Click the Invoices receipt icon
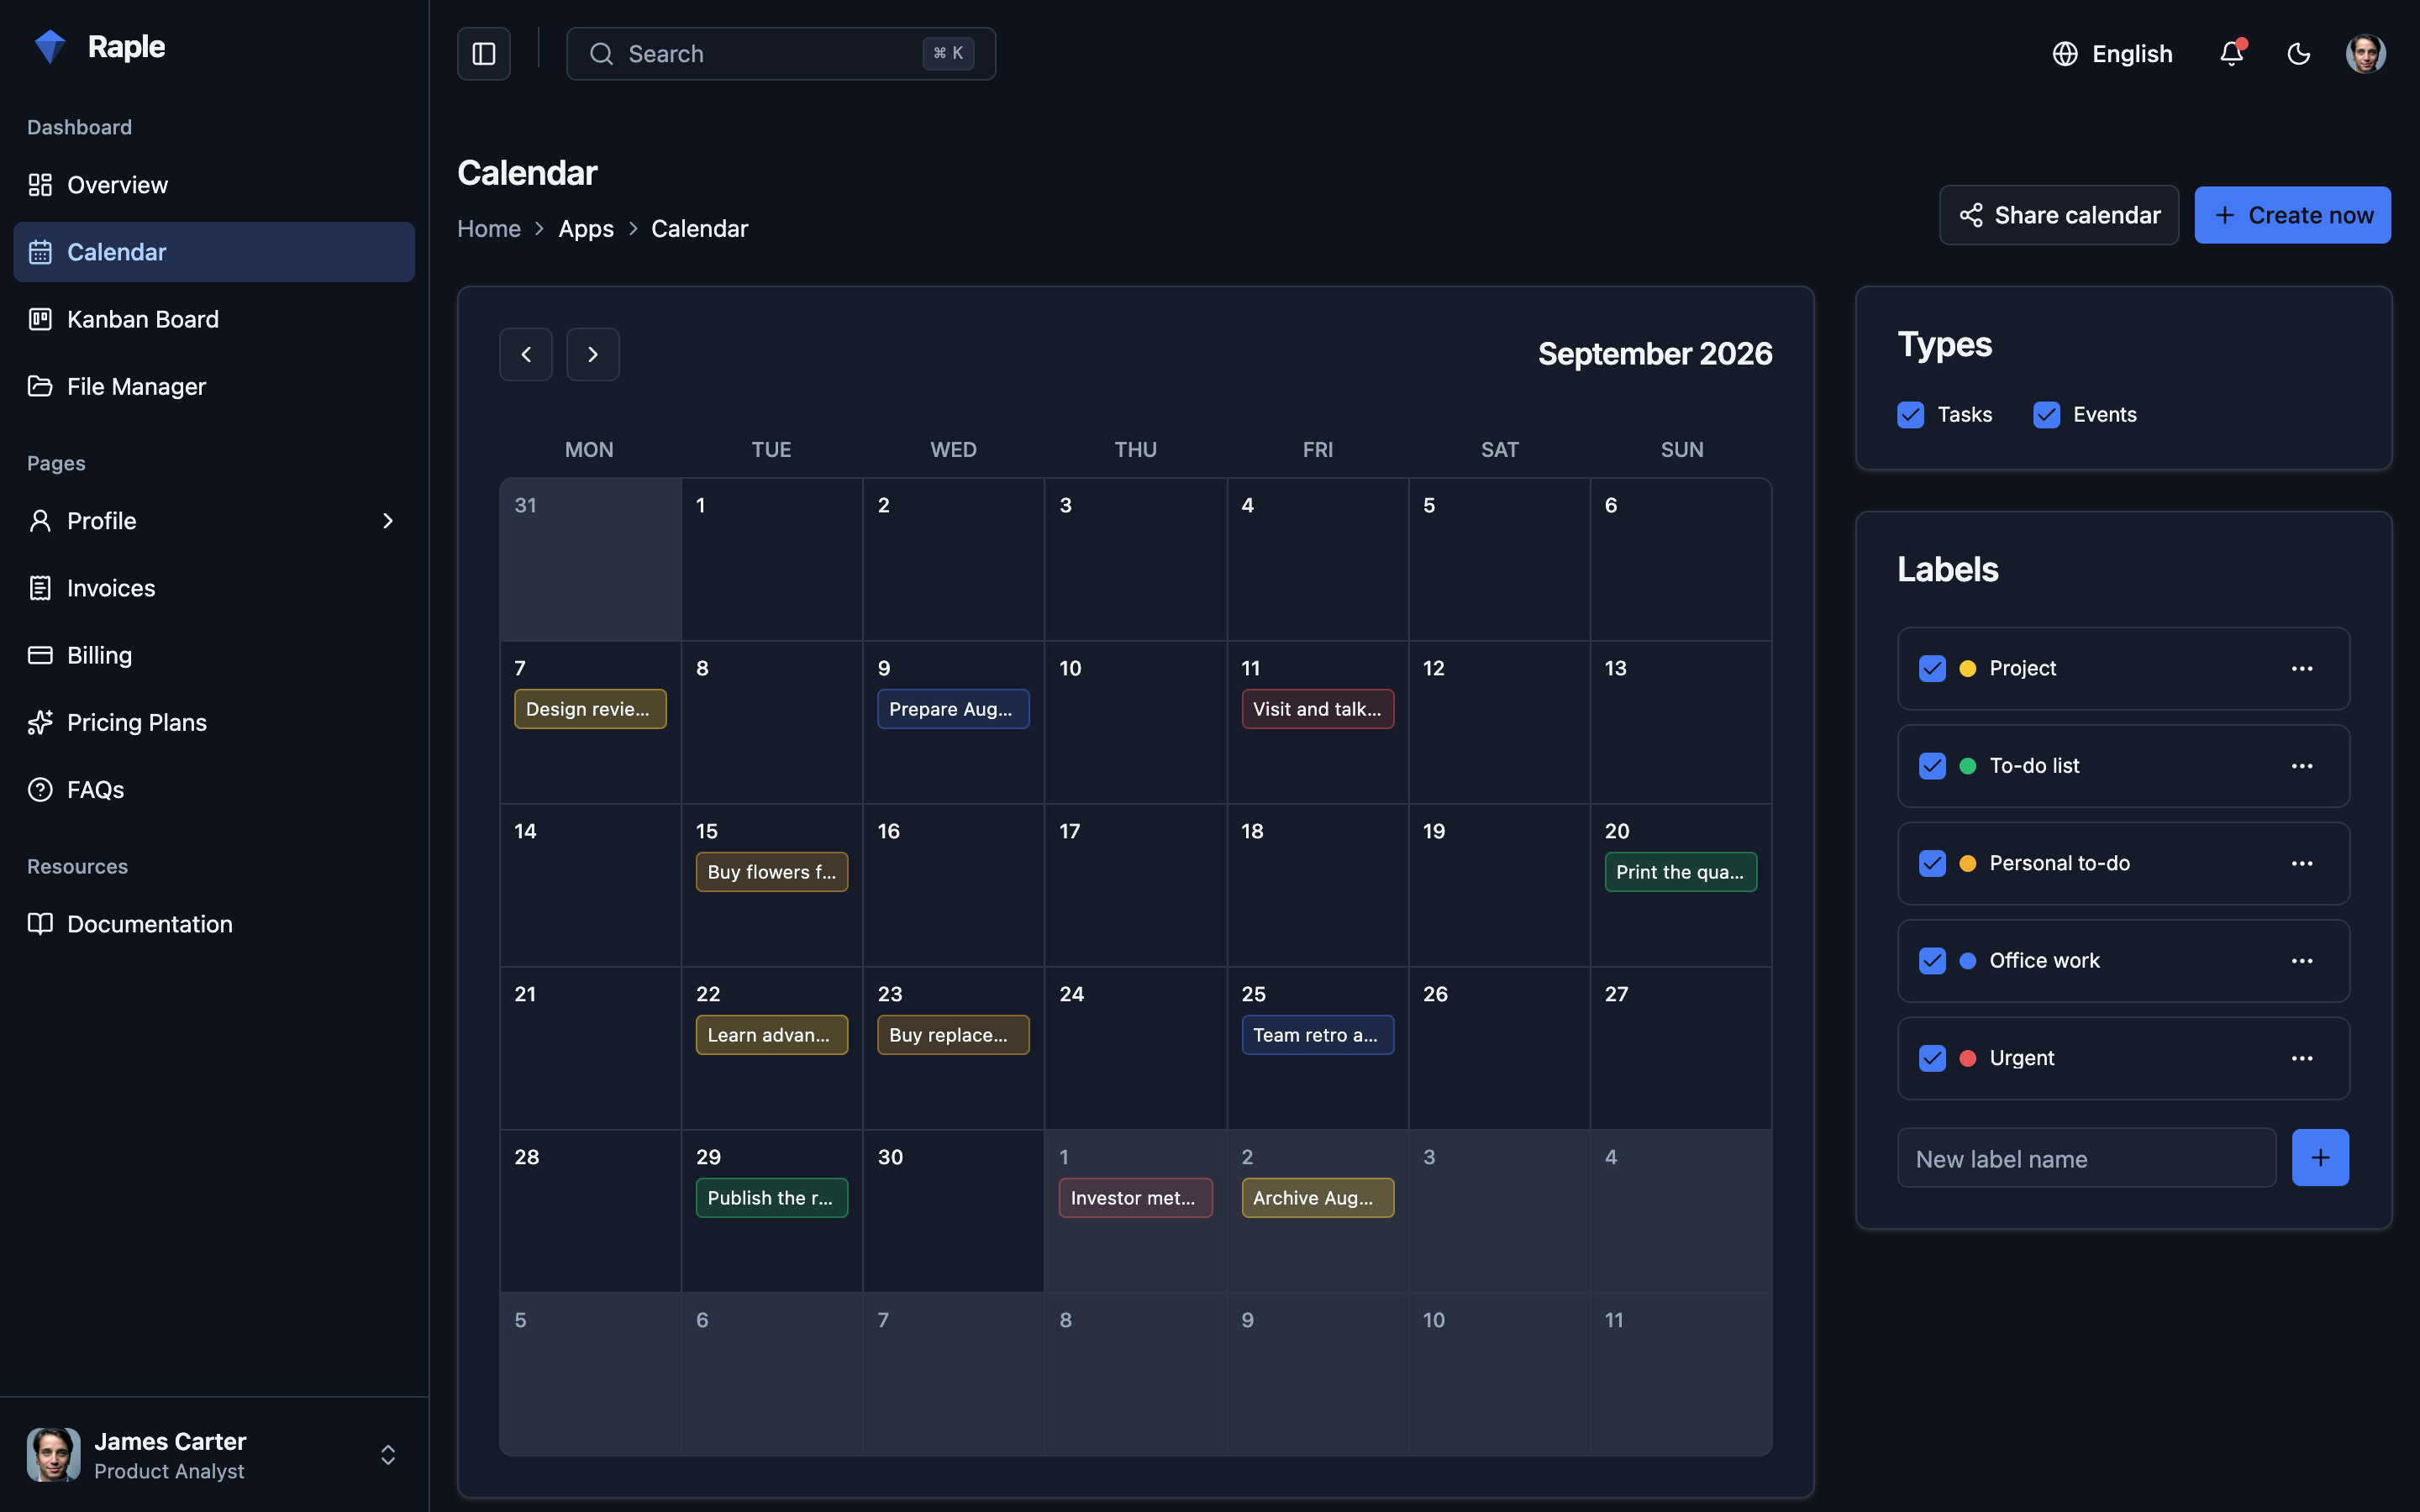Viewport: 2420px width, 1512px height. pos(40,588)
